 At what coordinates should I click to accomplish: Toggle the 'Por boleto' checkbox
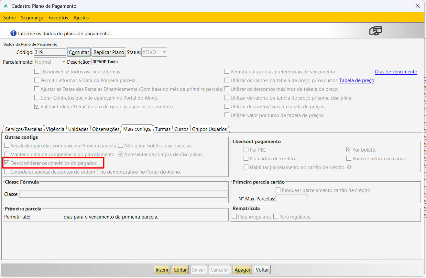tap(349, 150)
